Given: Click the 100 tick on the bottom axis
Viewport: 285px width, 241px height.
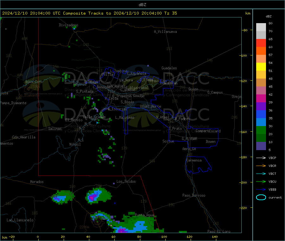Looking at the screenshot, I should pyautogui.click(x=164, y=237).
